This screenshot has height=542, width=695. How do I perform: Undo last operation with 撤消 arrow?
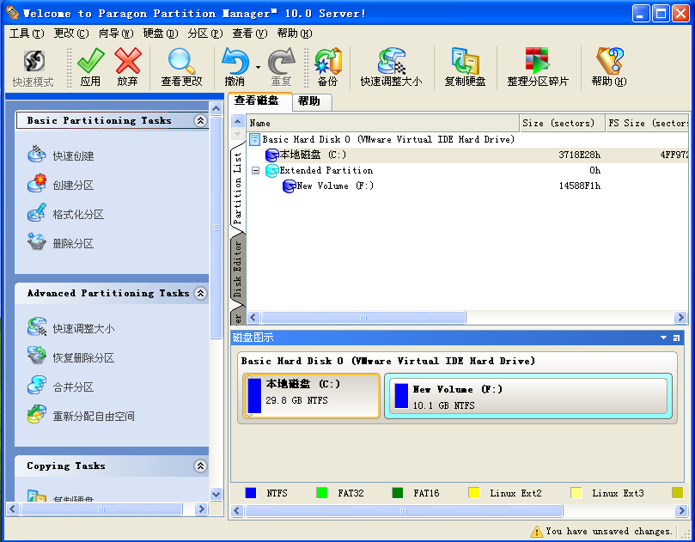(235, 61)
